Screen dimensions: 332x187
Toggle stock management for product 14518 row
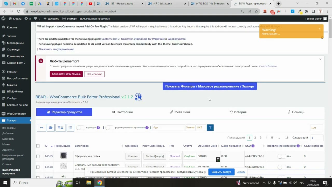(282, 167)
